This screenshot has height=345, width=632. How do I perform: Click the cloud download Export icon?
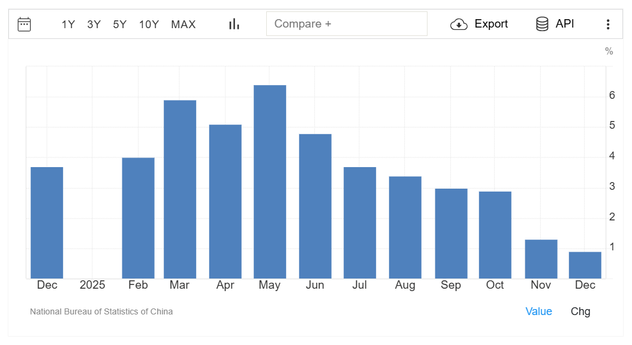[x=459, y=24]
